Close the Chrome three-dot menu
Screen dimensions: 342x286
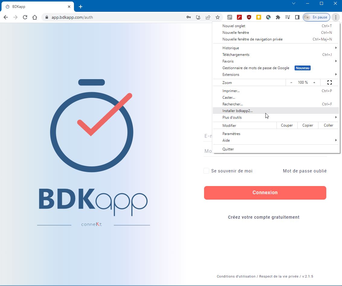coord(336,17)
